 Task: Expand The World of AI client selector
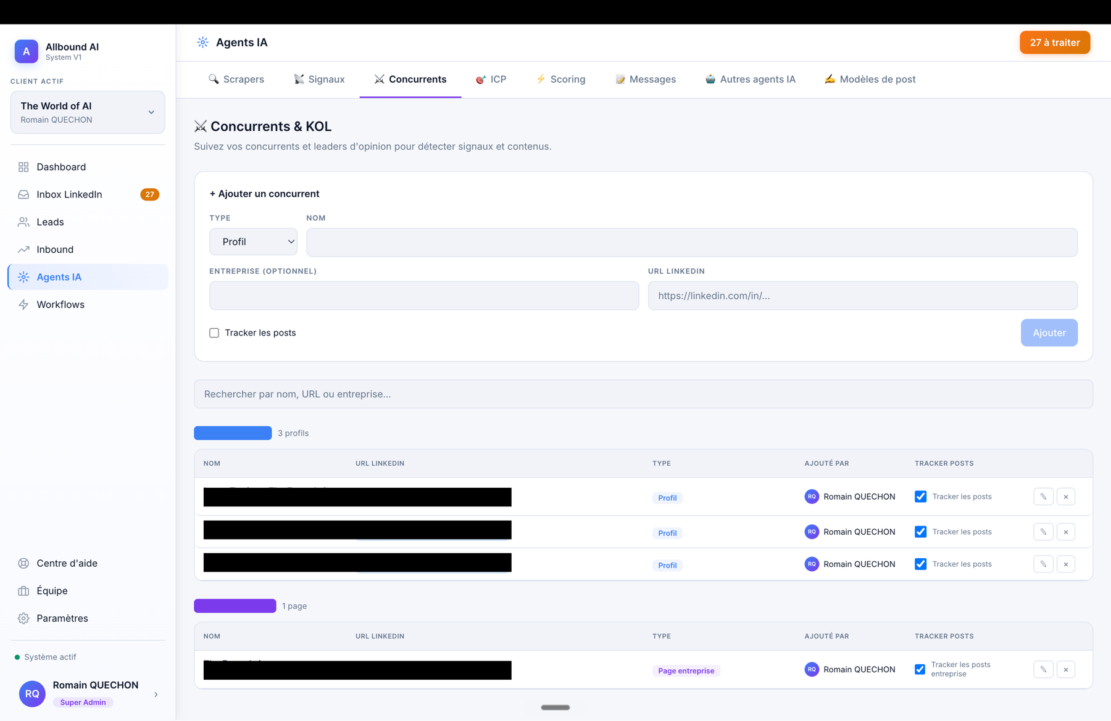pyautogui.click(x=88, y=112)
